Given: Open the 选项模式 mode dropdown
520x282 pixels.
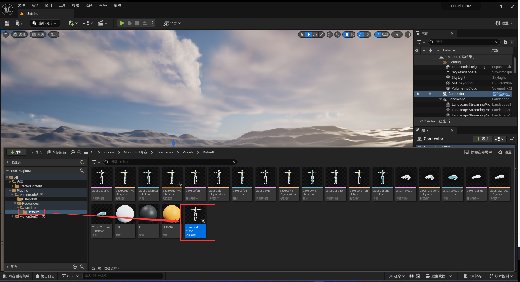Looking at the screenshot, I should (45, 23).
